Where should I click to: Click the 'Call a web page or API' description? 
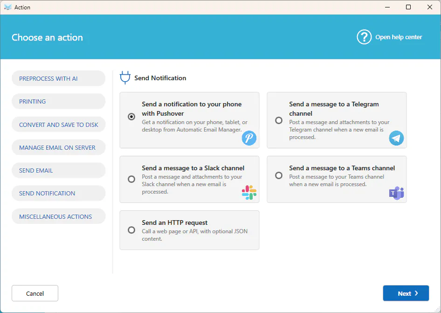(194, 235)
